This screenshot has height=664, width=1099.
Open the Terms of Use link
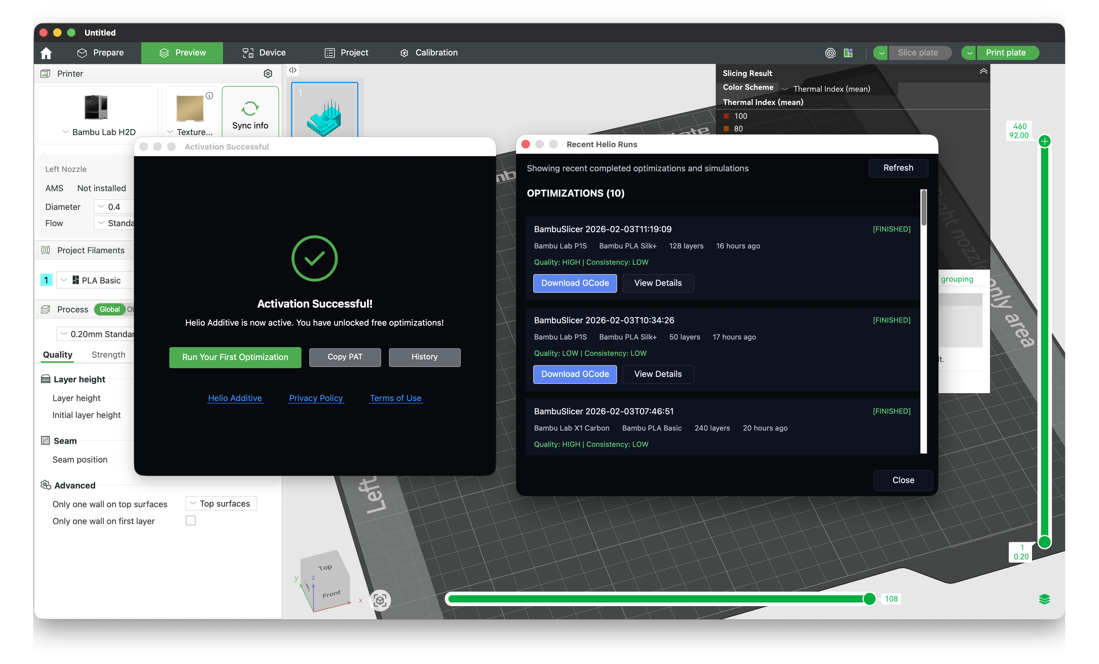click(x=395, y=398)
